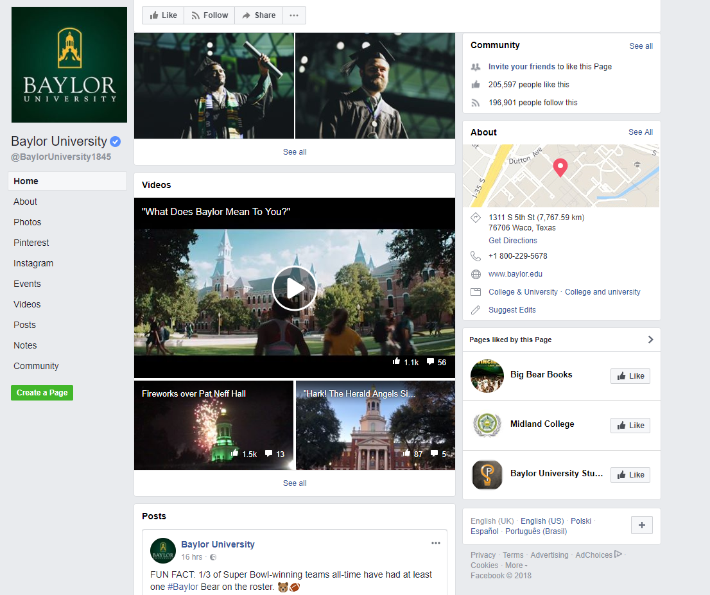The width and height of the screenshot is (710, 595).
Task: Open Pinterest in the page sidebar
Action: pyautogui.click(x=31, y=243)
